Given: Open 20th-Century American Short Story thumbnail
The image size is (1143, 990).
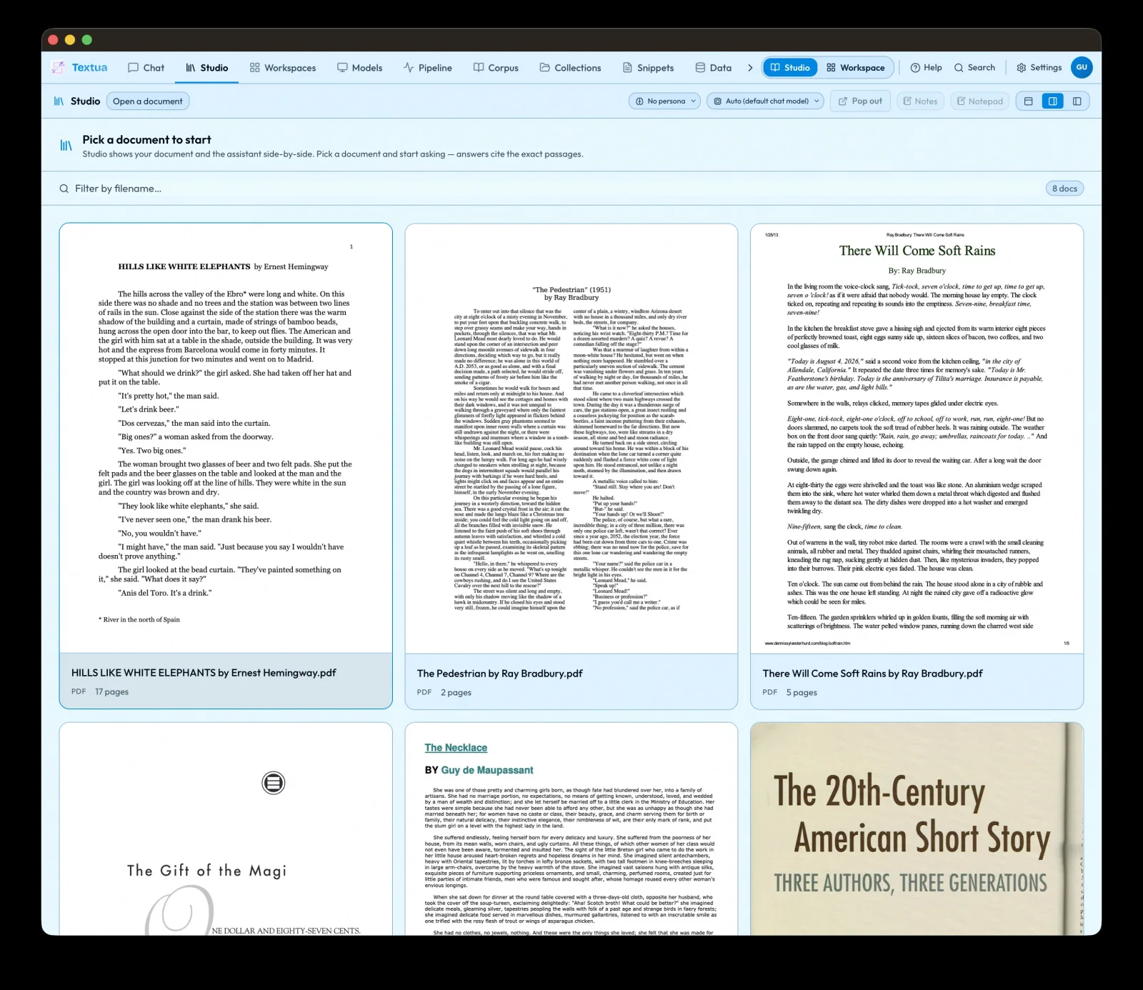Looking at the screenshot, I should 917,829.
